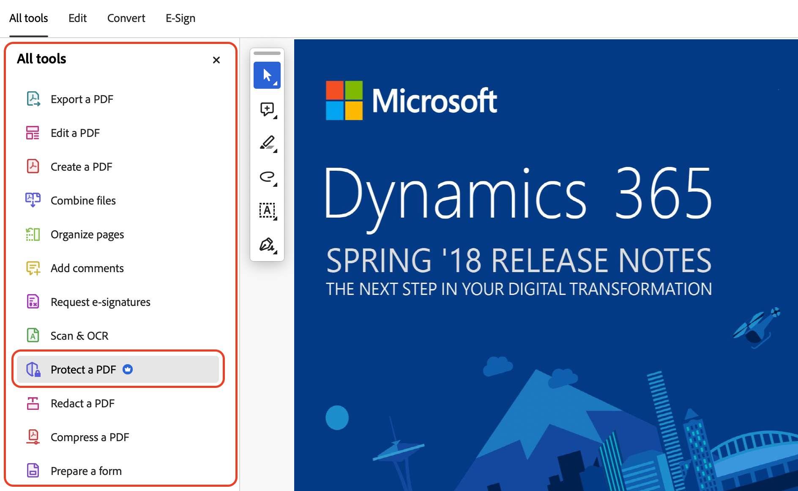
Task: Click the Combine files icon
Action: click(33, 200)
